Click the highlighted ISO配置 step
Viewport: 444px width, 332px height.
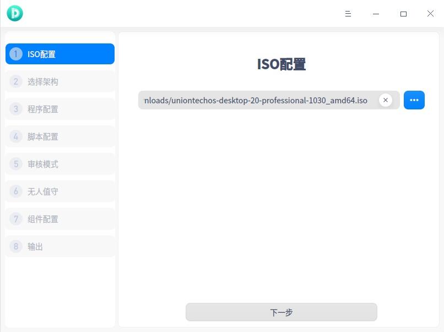(x=59, y=54)
